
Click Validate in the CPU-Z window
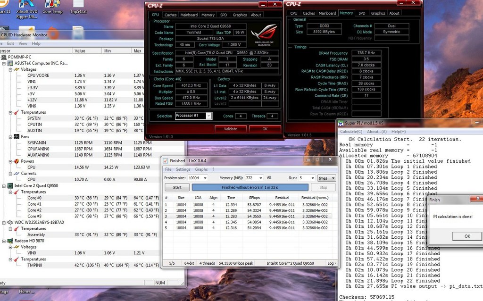pos(231,128)
